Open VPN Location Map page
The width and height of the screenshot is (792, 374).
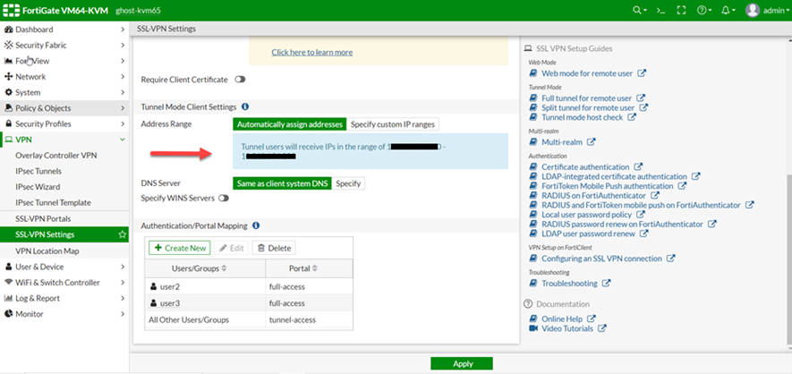click(x=47, y=251)
